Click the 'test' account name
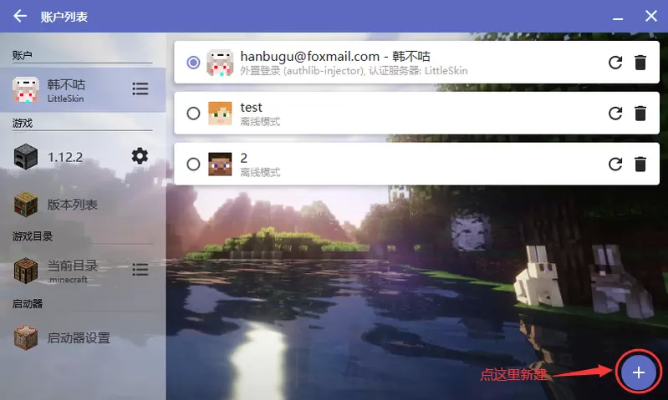 [251, 107]
